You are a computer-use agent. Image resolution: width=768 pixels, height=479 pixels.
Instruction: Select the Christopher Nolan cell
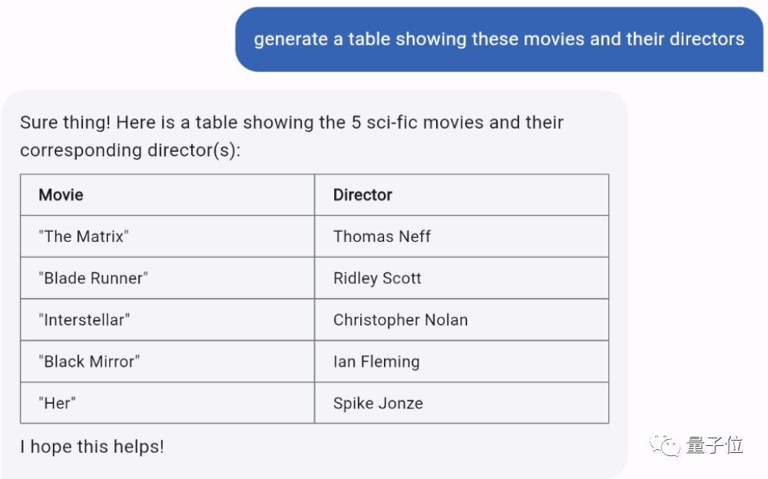400,320
